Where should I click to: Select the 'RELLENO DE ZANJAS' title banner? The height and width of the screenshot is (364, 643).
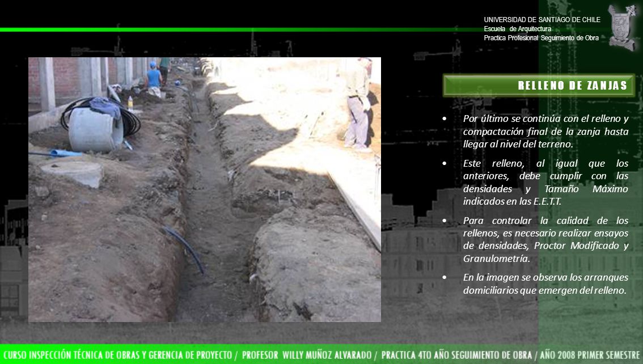click(x=539, y=85)
